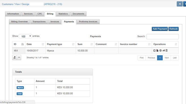Screen dimensions: 186x104
Task: Click the export icon below the payments table
Action: click(15, 57)
